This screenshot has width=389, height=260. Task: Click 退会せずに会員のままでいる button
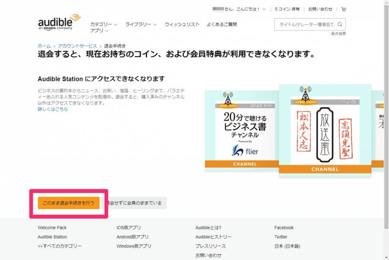[134, 203]
